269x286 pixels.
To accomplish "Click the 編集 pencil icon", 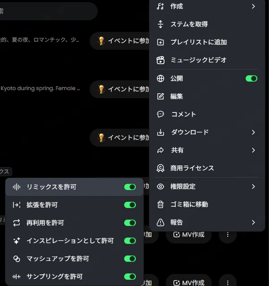I will click(161, 96).
